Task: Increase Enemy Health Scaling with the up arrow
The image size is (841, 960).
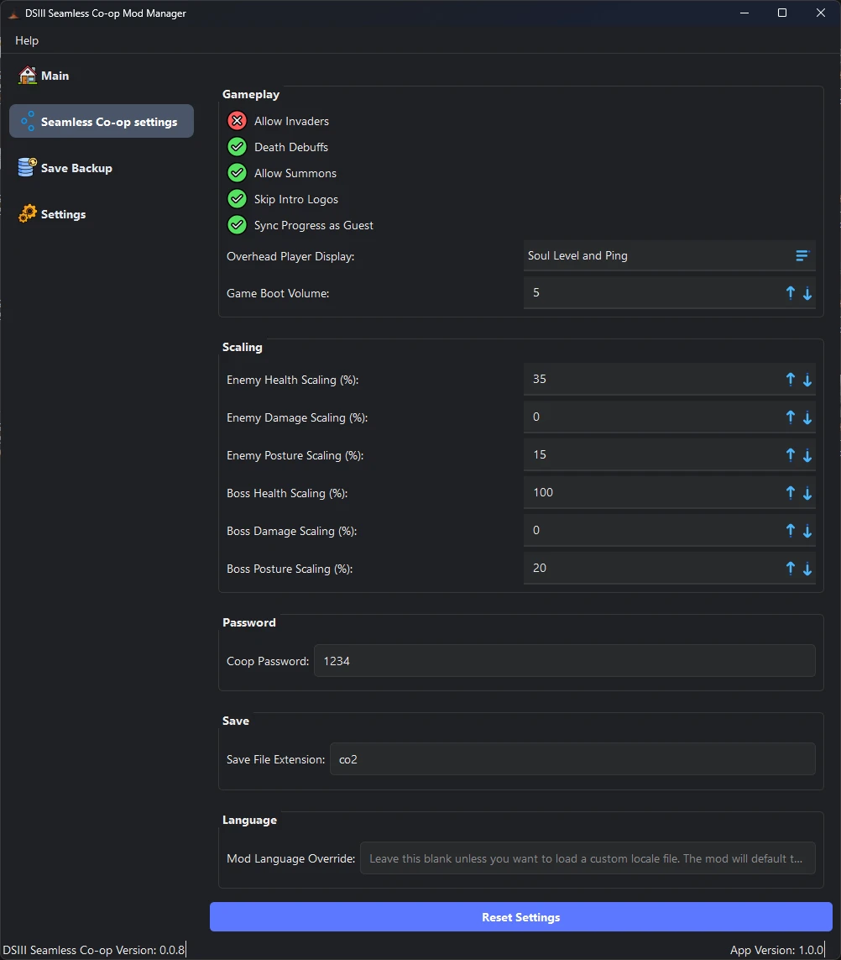Action: [x=791, y=380]
